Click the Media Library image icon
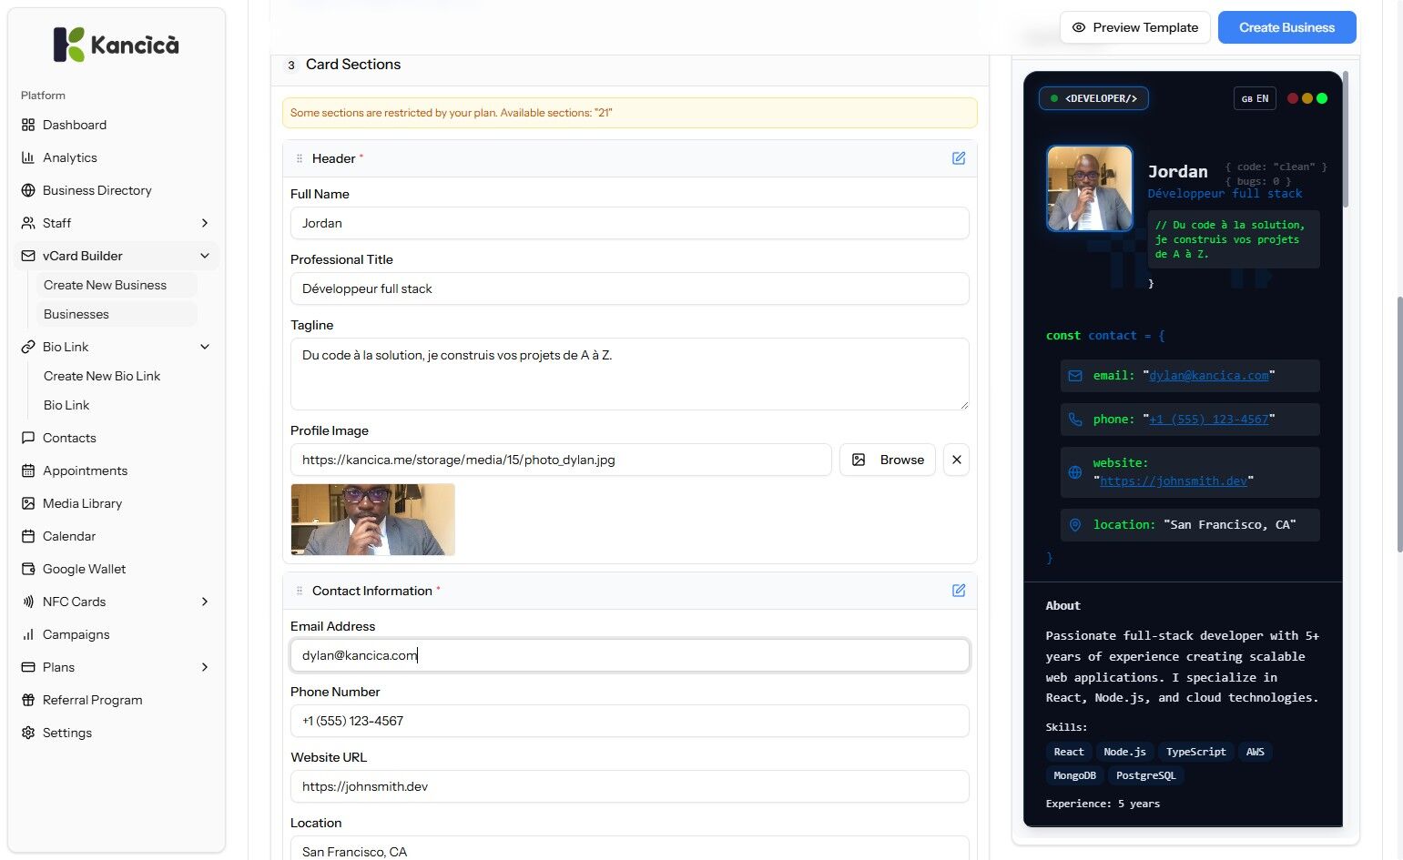Screen dimensions: 1403x860 pos(28,503)
